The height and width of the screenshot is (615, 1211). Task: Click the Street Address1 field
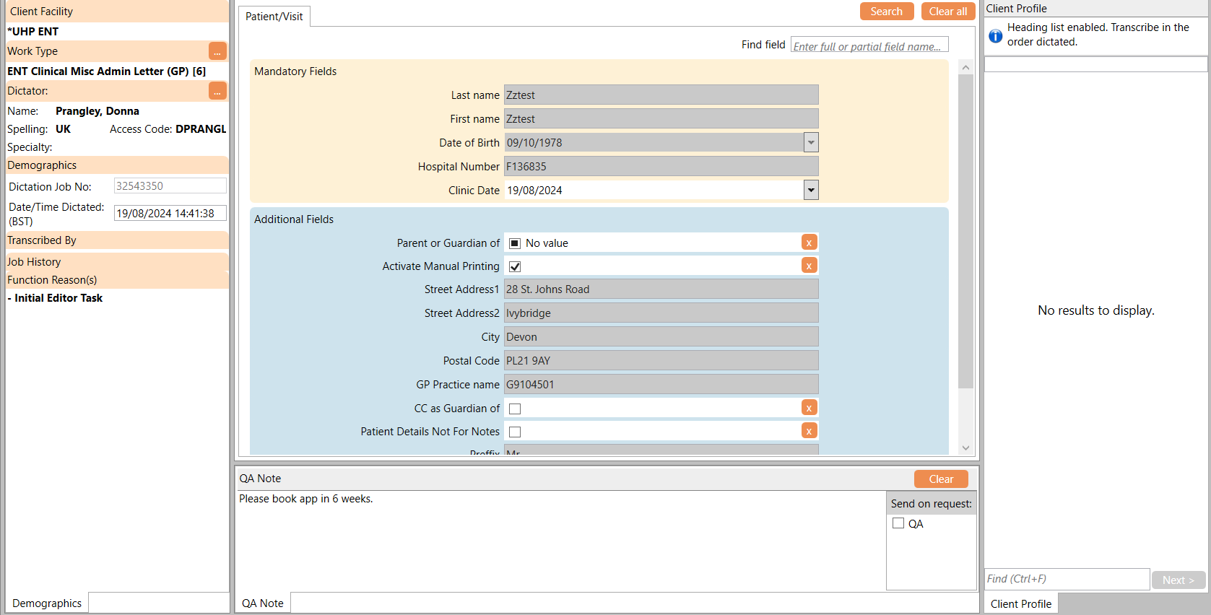coord(661,289)
